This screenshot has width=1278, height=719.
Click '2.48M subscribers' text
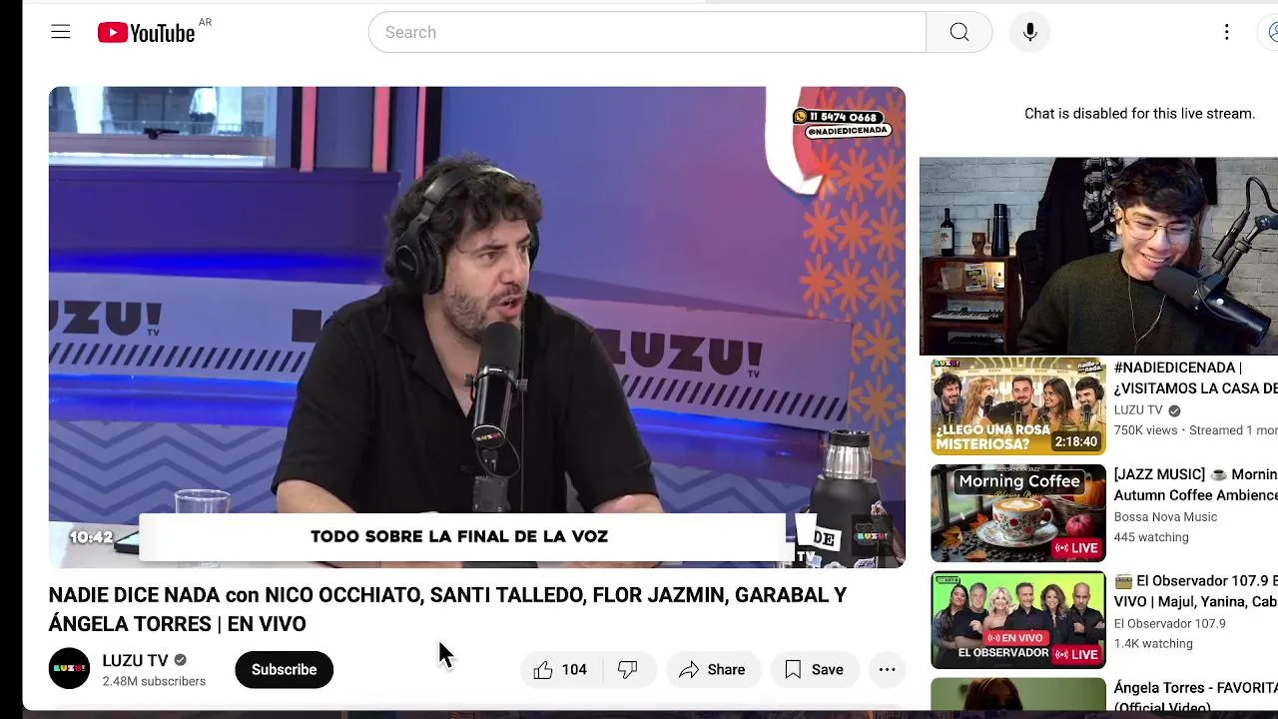pos(154,681)
